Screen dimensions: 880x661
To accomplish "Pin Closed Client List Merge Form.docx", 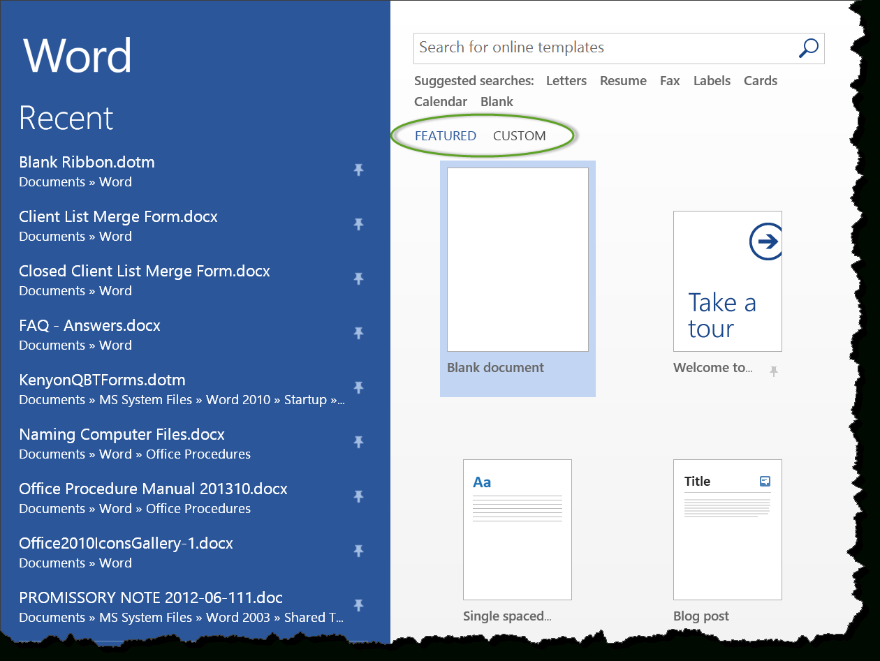I will click(x=358, y=279).
